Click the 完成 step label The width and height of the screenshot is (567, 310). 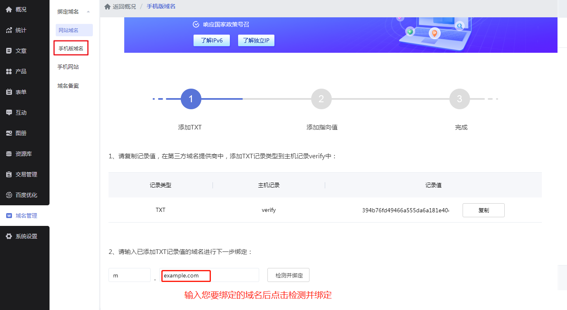461,127
